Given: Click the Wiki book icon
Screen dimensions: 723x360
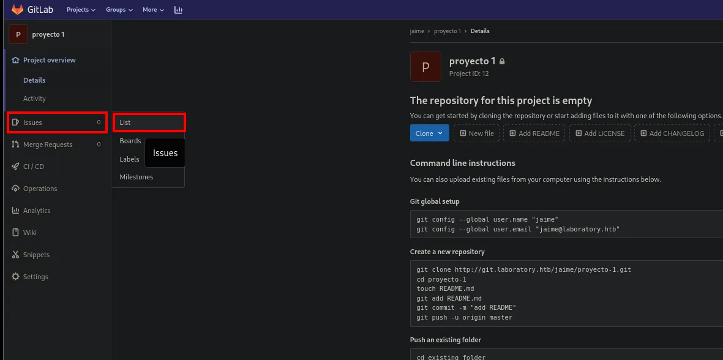Looking at the screenshot, I should [x=16, y=232].
